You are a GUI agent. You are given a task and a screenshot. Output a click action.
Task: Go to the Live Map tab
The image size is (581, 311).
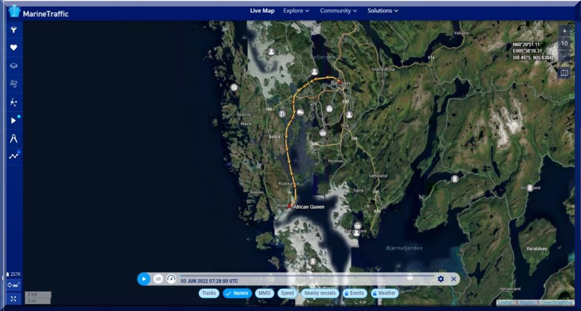tap(262, 11)
